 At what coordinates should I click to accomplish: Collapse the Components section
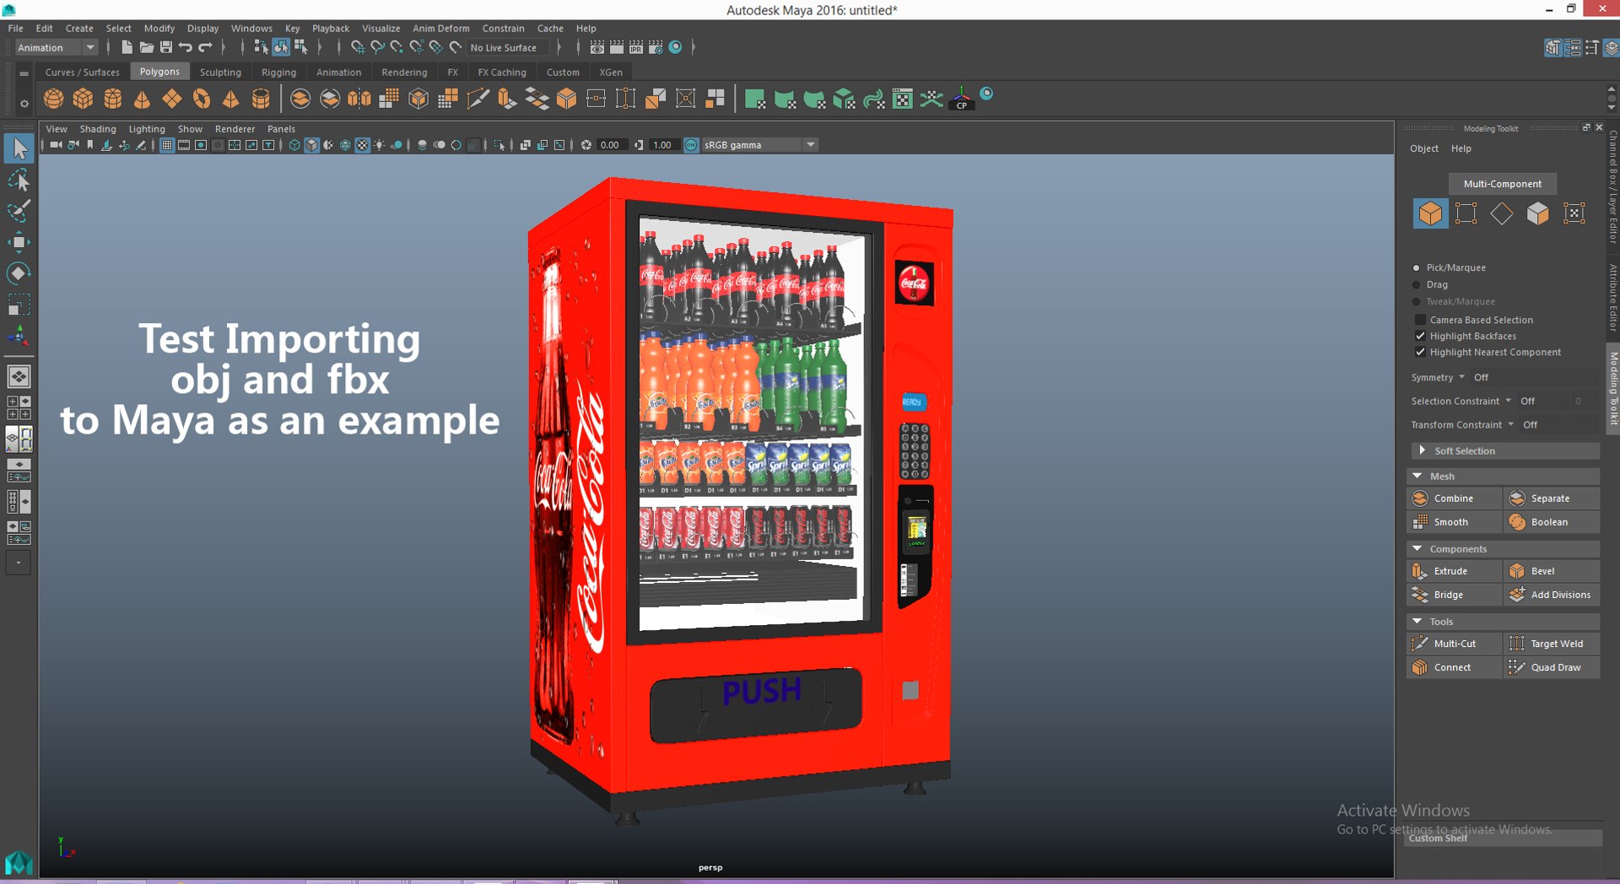tap(1504, 549)
